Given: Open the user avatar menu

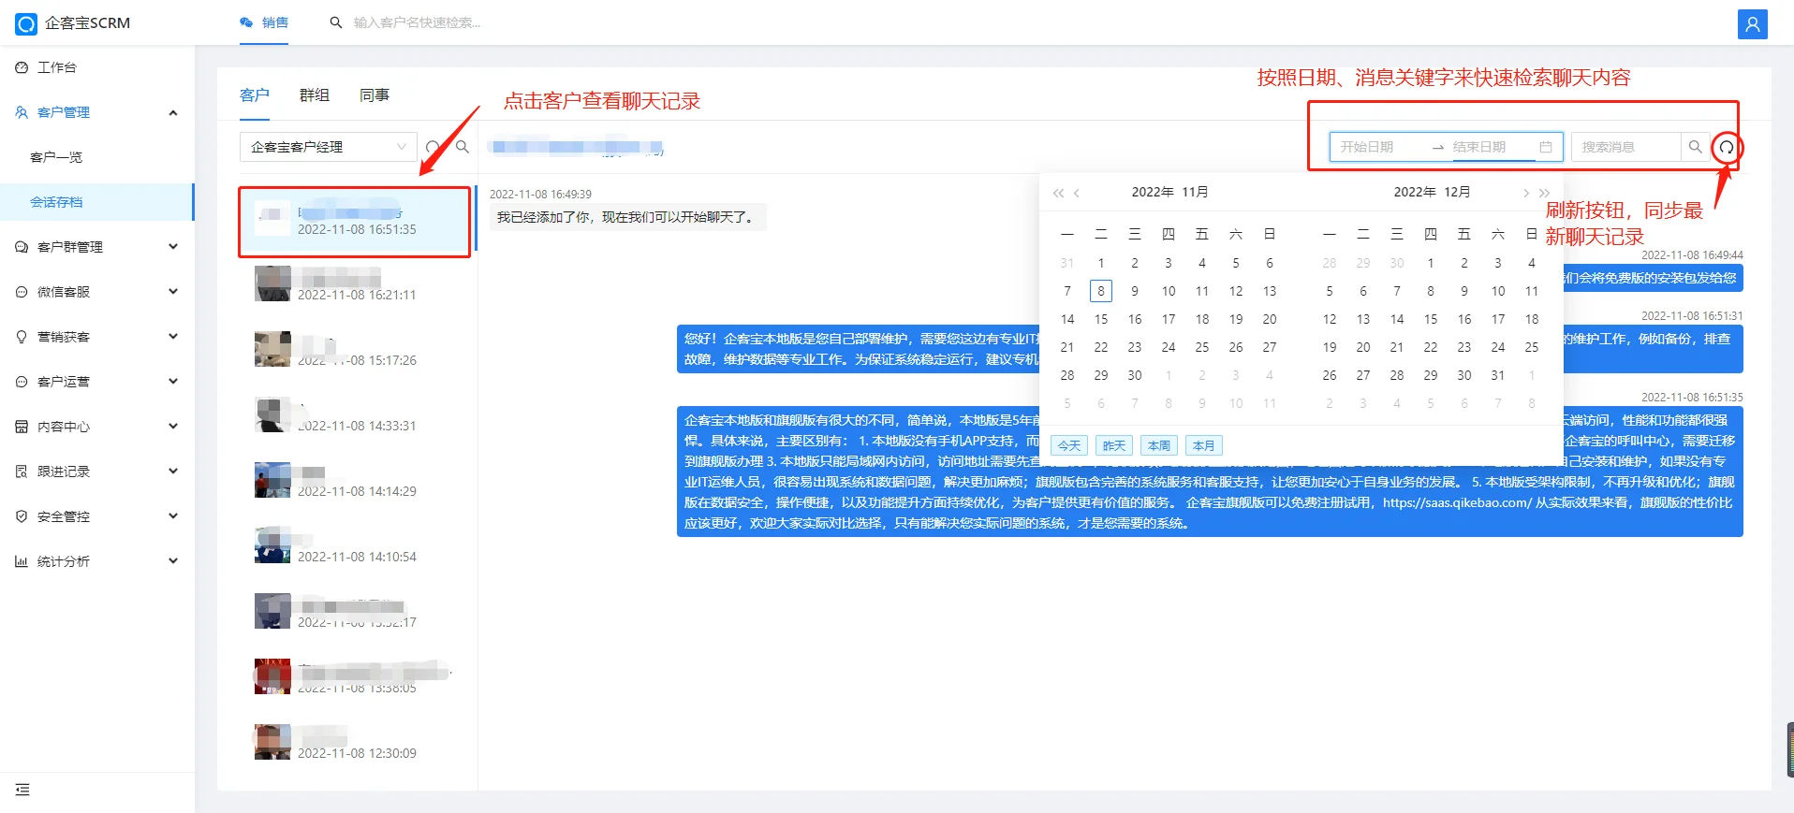Looking at the screenshot, I should coord(1752,24).
